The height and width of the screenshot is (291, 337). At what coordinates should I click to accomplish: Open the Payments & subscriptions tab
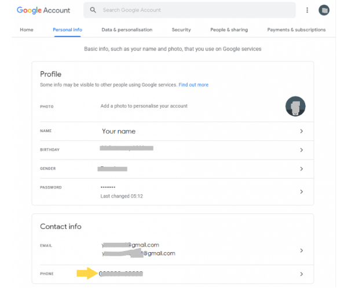(x=296, y=30)
